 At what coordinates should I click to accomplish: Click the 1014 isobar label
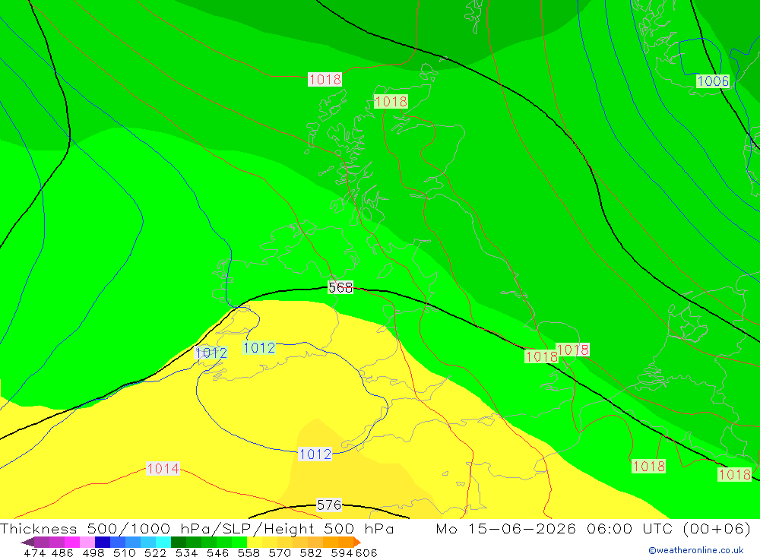[163, 469]
